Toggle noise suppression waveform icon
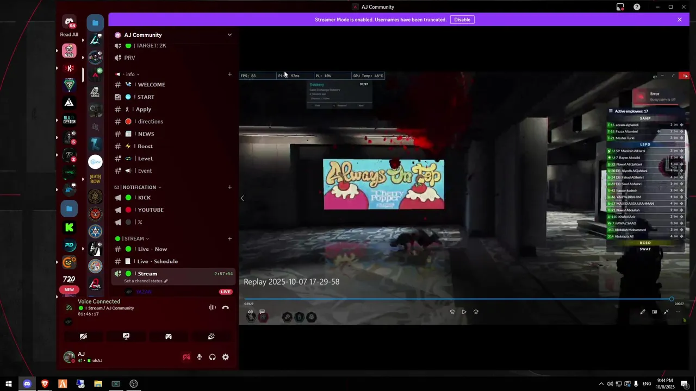 [212, 307]
